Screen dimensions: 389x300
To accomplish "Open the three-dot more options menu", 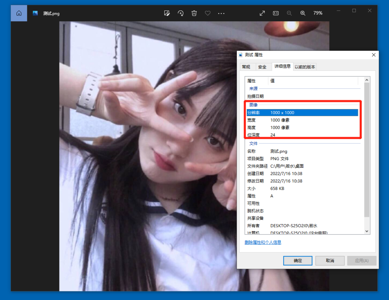I will pos(221,13).
